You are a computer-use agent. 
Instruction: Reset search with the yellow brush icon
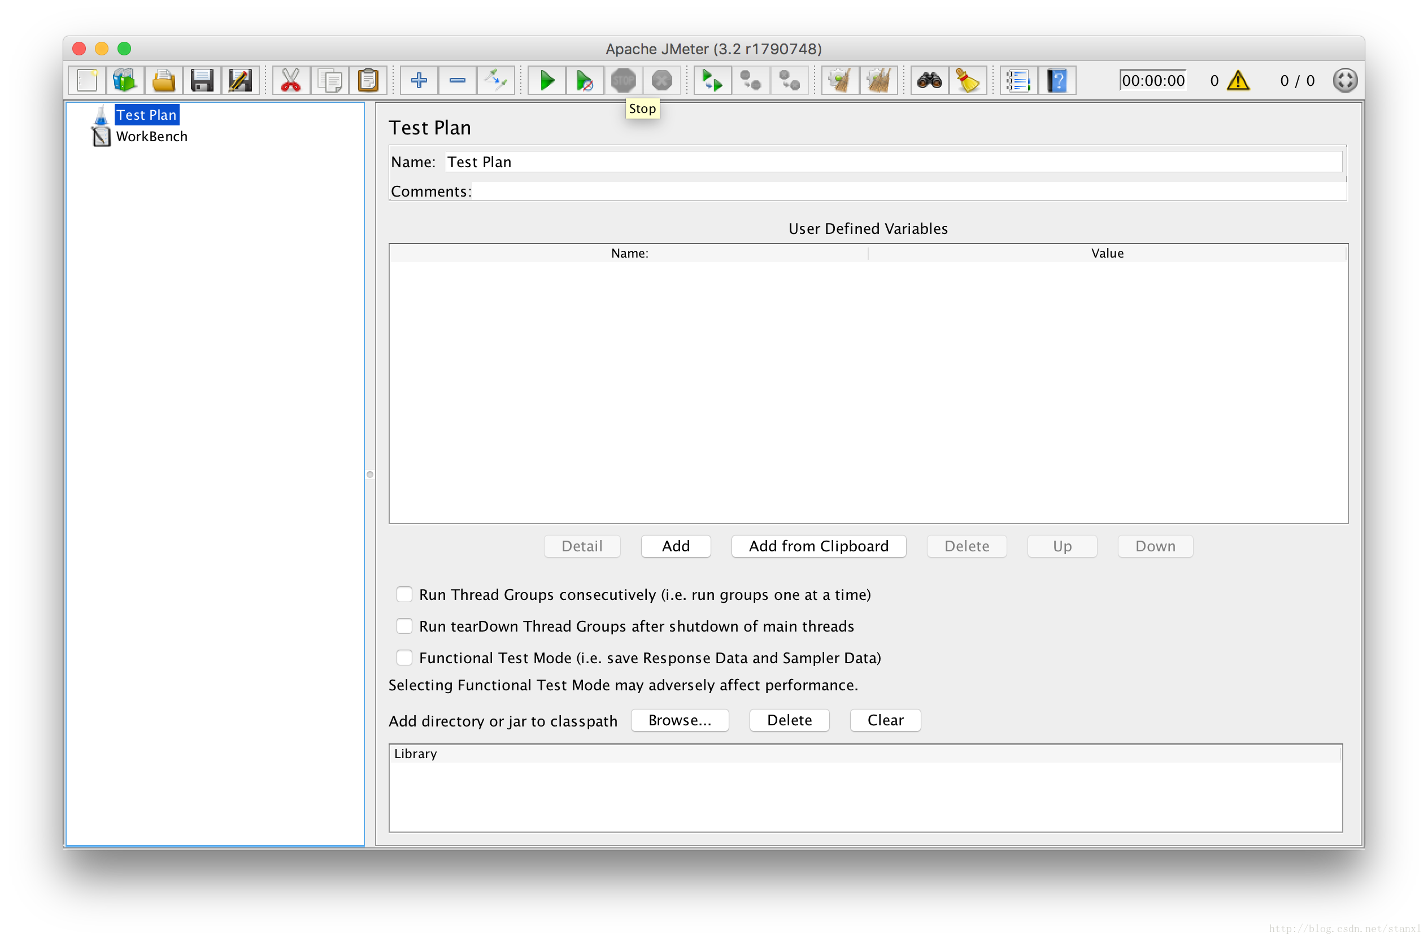point(968,80)
